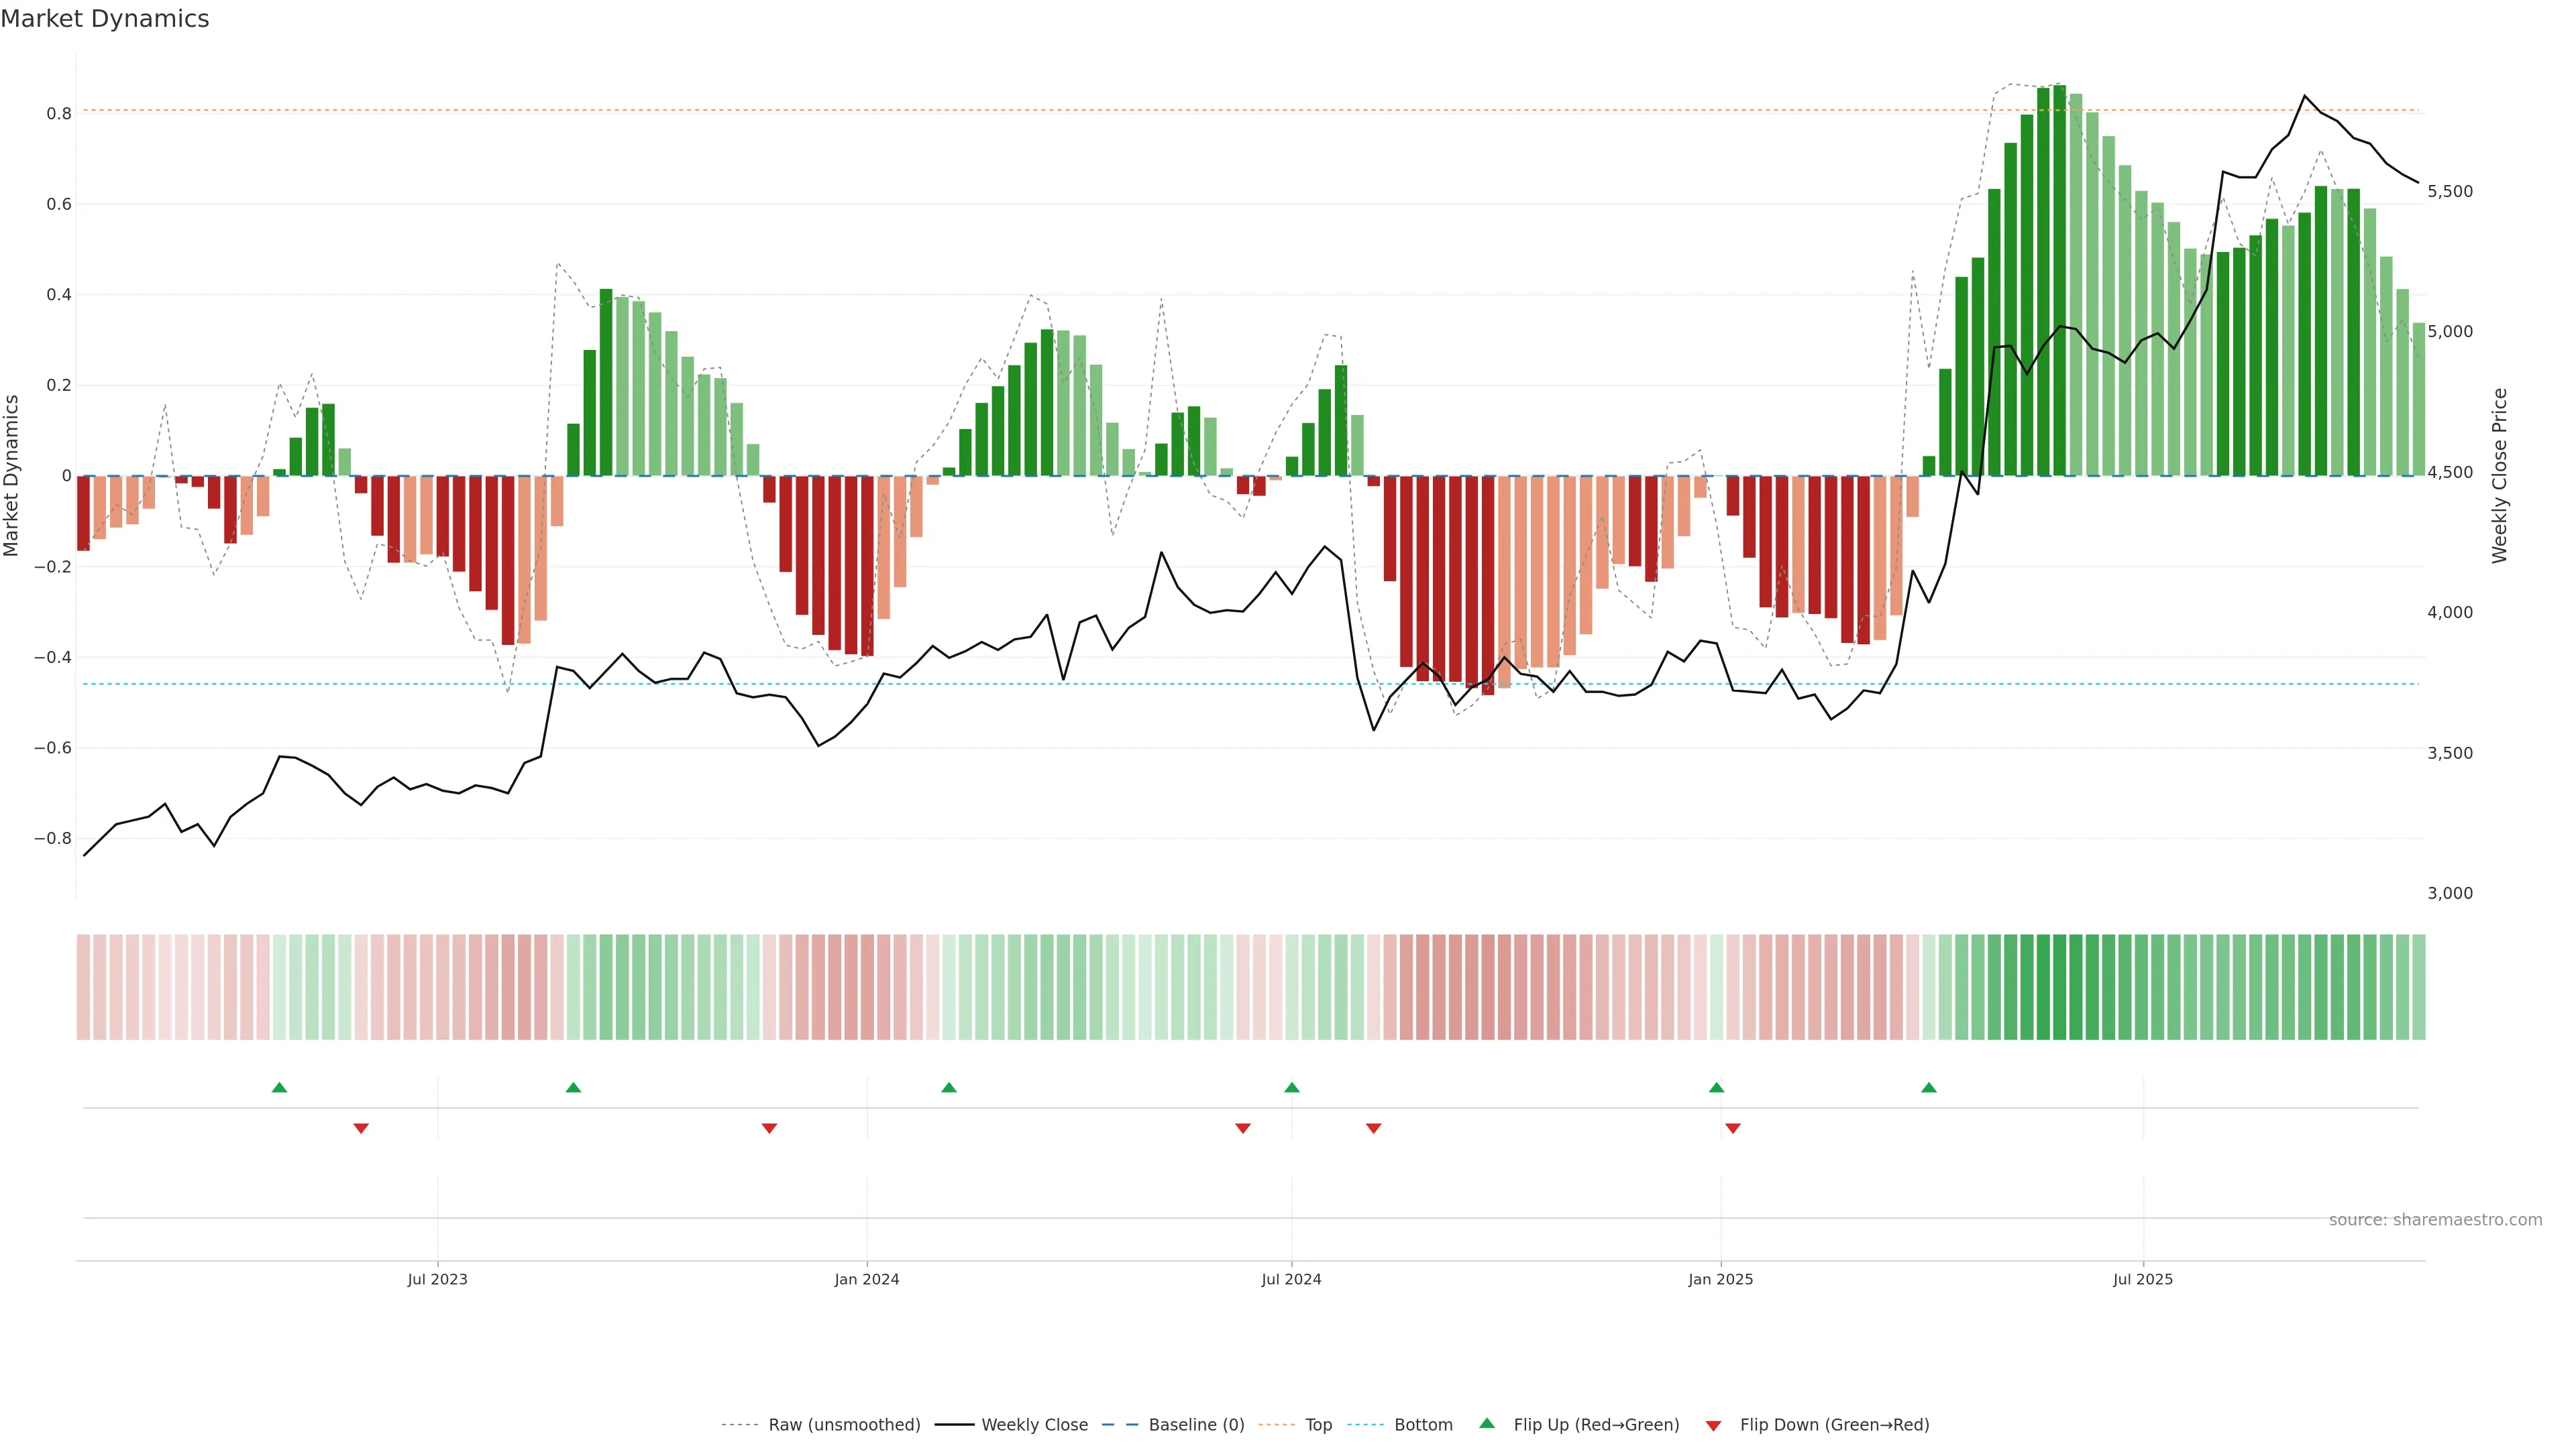Toggle the Weekly Close legend series
This screenshot has width=2576, height=1448.
tap(1034, 1425)
